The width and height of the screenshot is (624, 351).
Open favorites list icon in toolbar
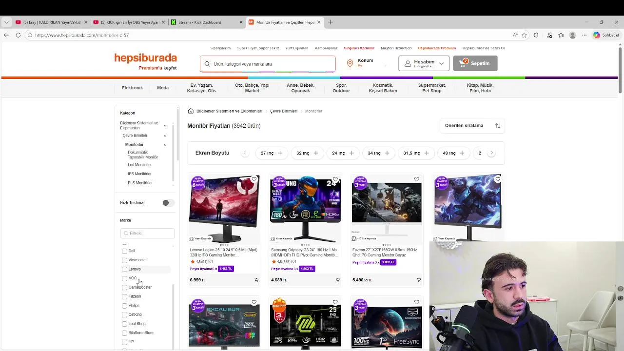tap(561, 35)
